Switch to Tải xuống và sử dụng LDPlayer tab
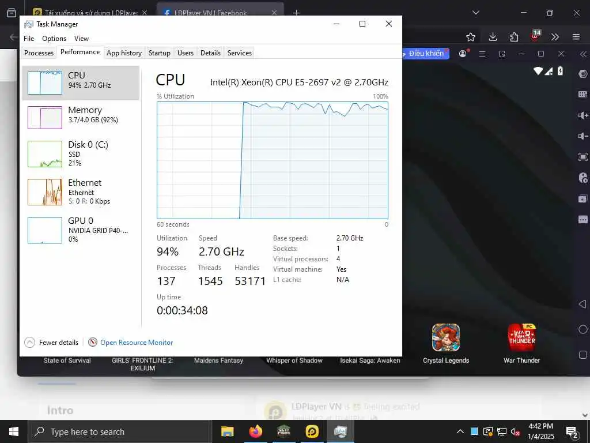The image size is (590, 443). pyautogui.click(x=89, y=13)
